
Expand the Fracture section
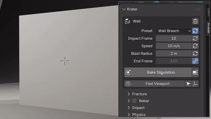pyautogui.click(x=129, y=94)
